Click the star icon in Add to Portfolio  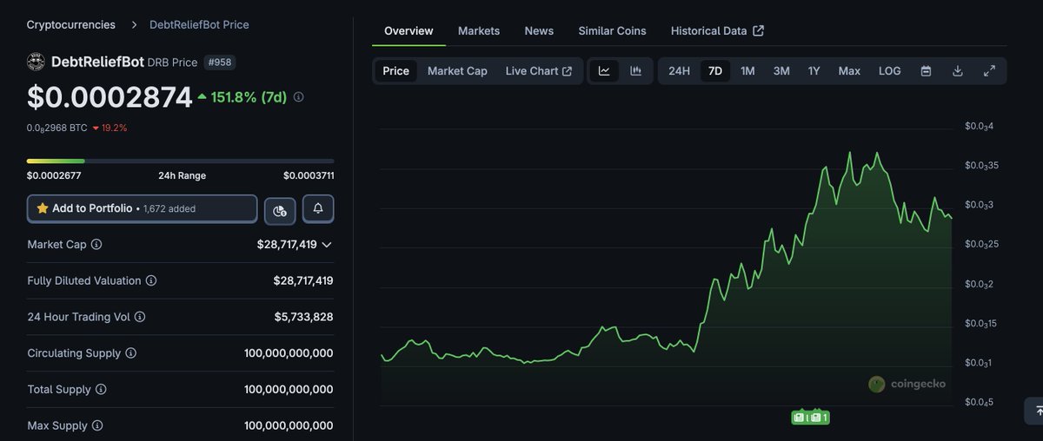[x=43, y=208]
